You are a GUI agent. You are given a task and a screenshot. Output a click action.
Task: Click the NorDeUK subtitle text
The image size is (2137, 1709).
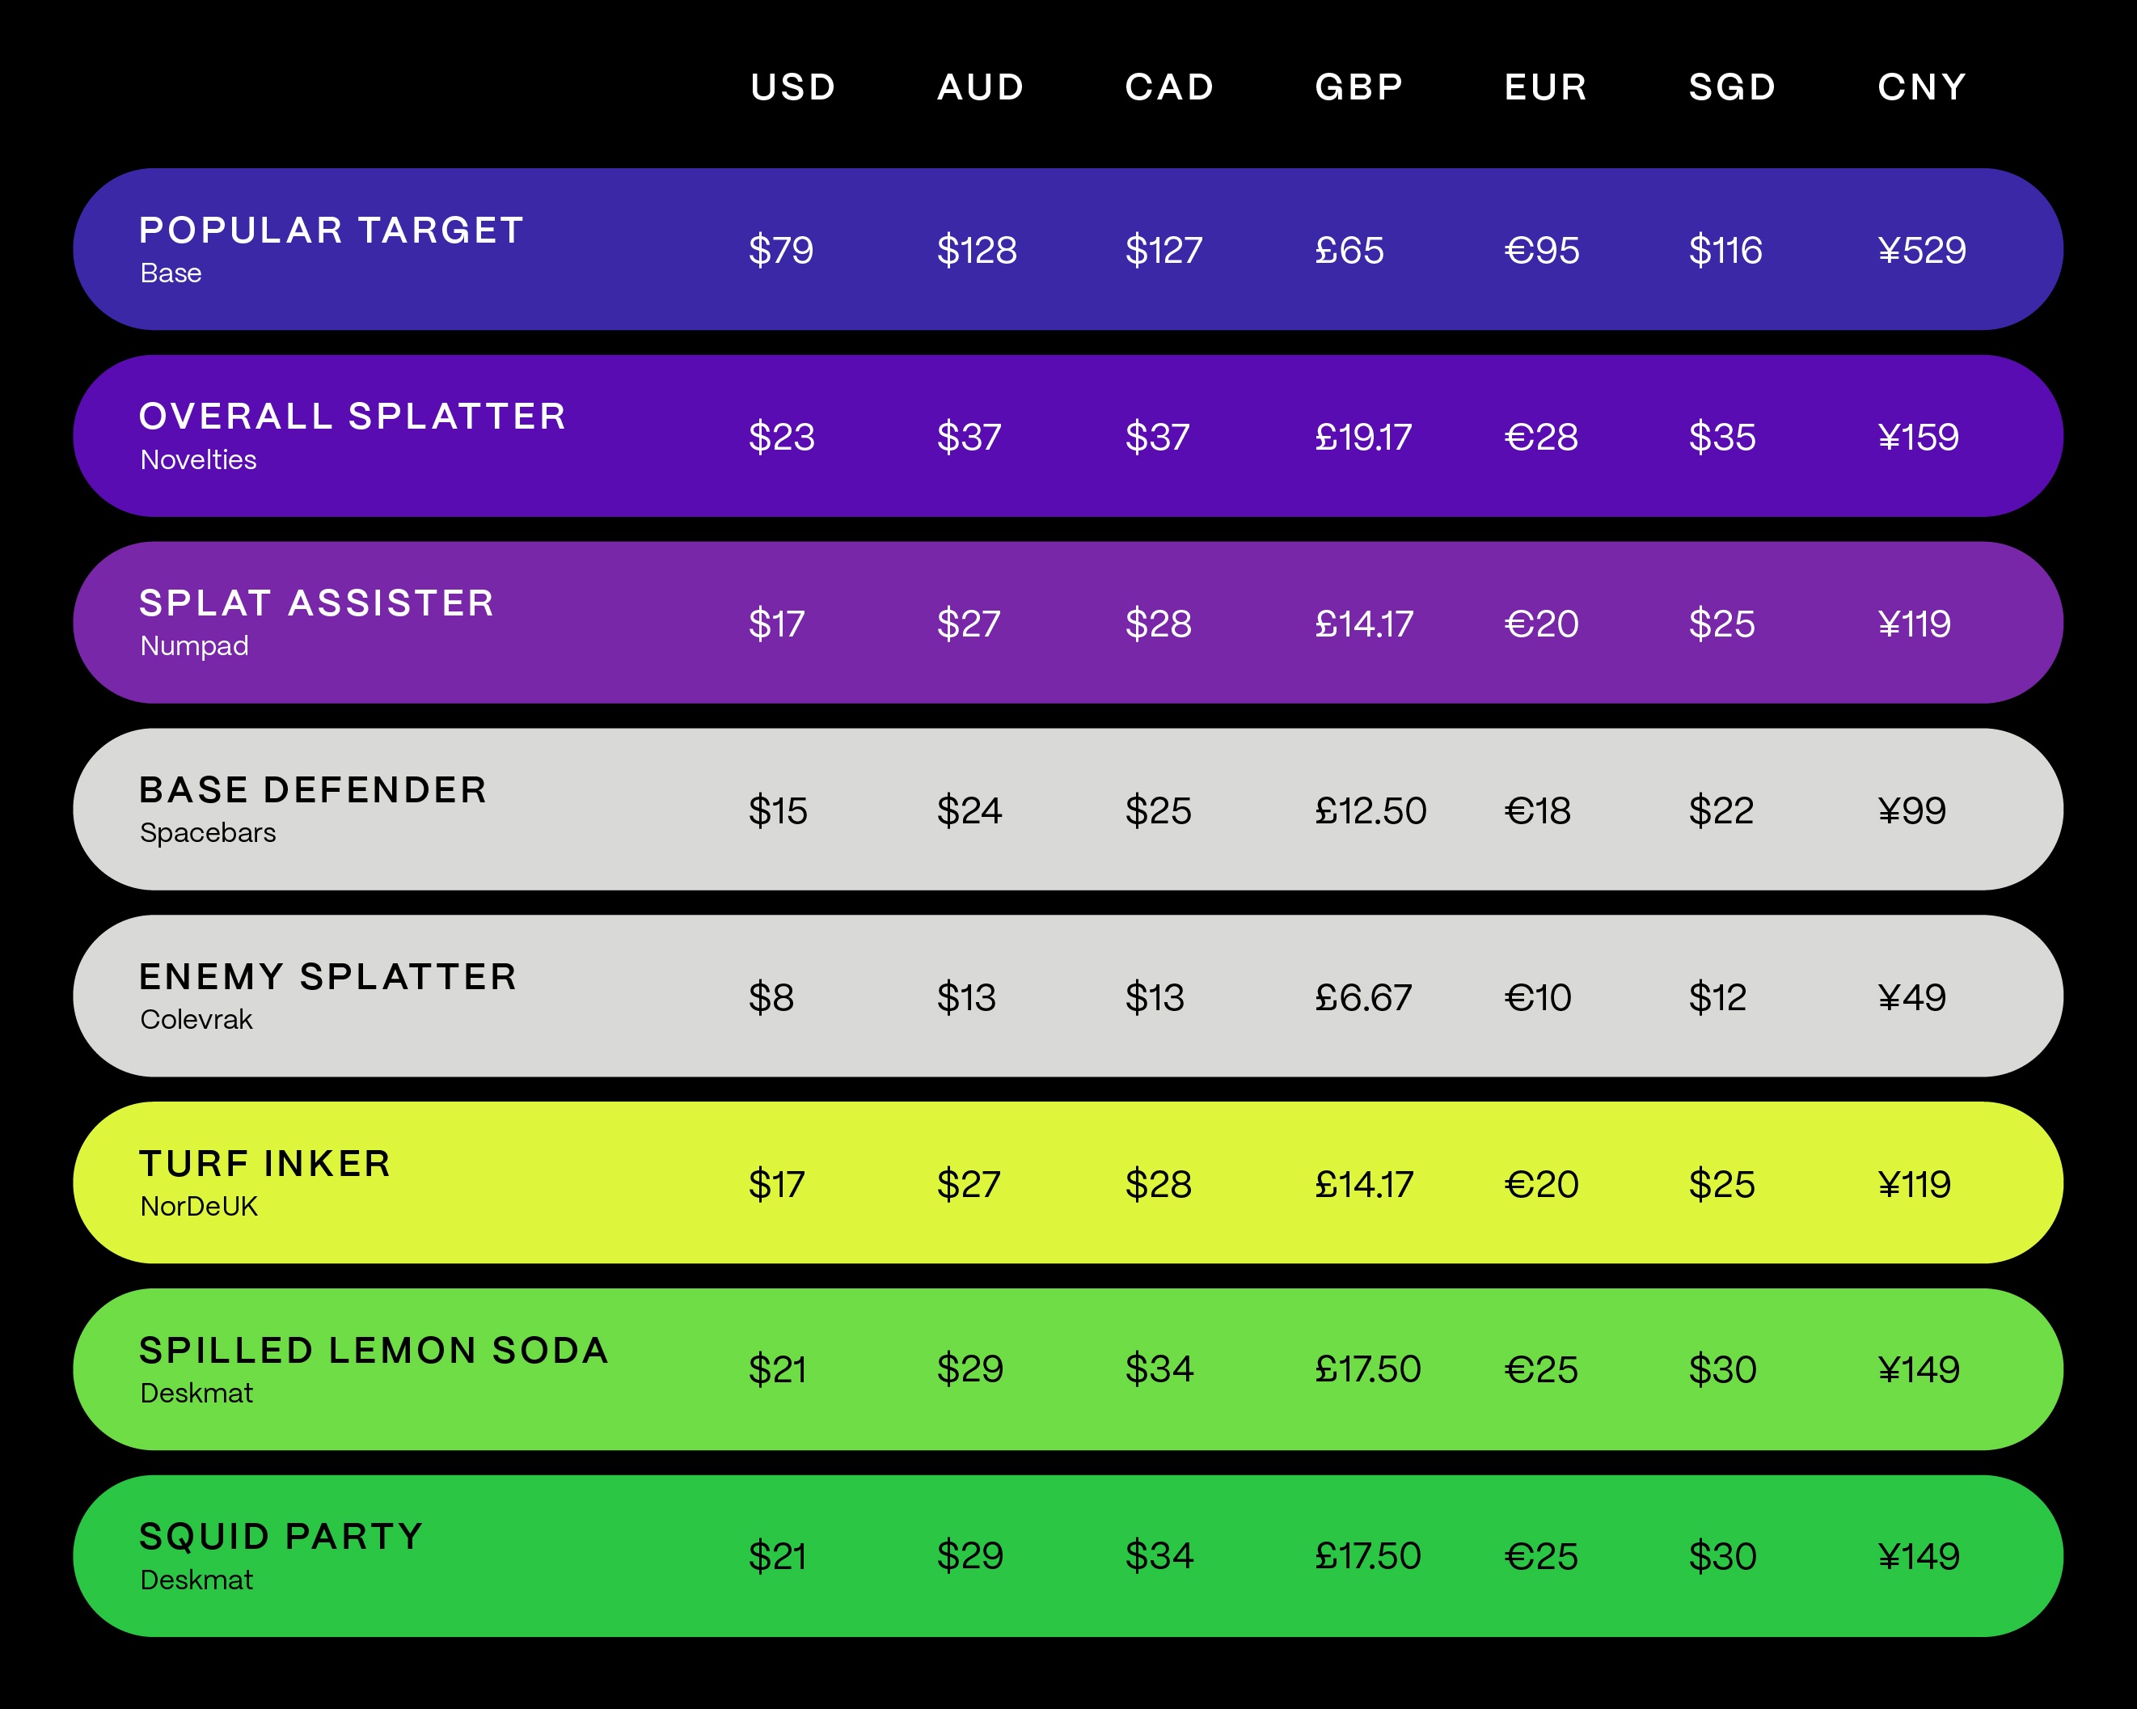click(x=198, y=1207)
